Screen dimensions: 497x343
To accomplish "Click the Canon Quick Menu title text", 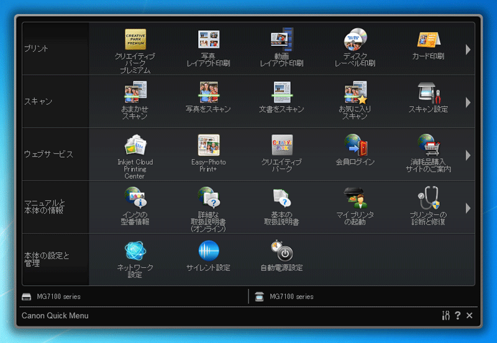I will pyautogui.click(x=55, y=316).
